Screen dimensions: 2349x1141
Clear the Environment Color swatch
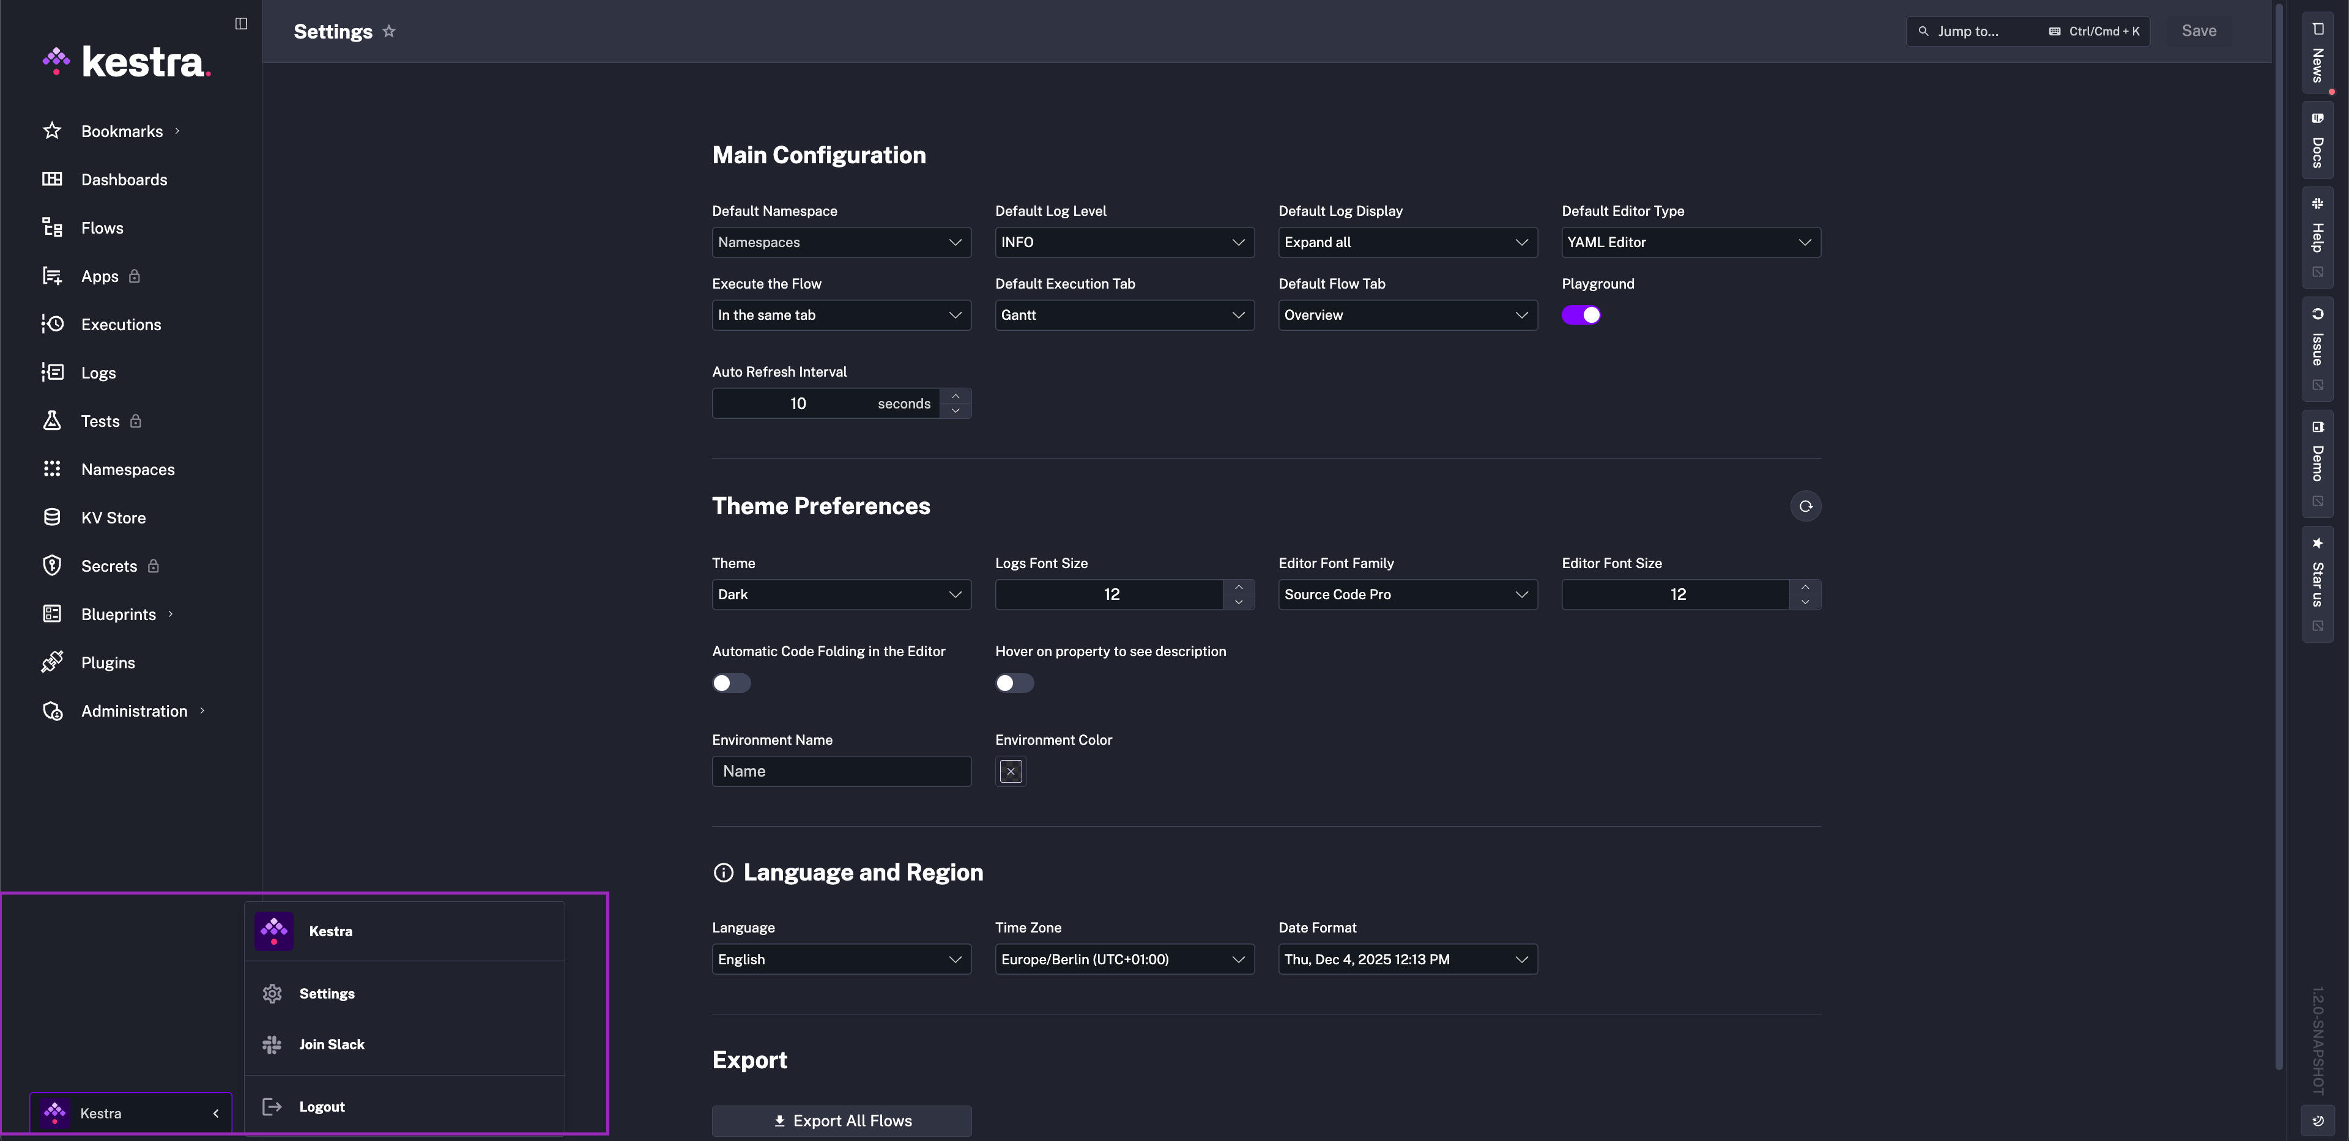pos(1011,770)
